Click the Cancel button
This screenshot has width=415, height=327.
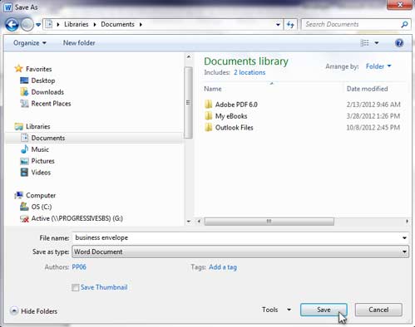click(x=378, y=310)
